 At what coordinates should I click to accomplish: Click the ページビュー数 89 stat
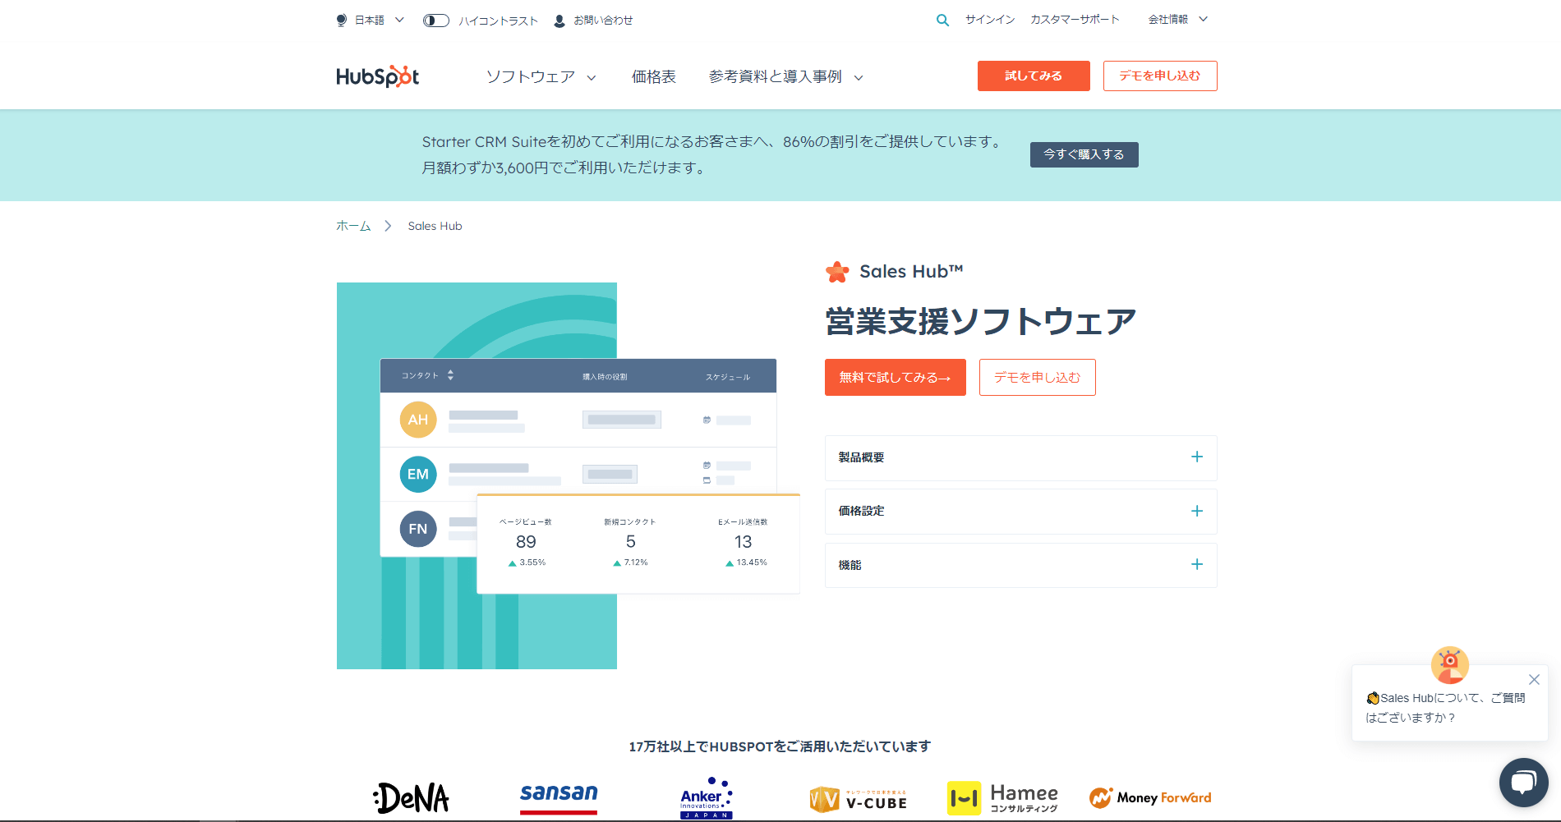[526, 542]
